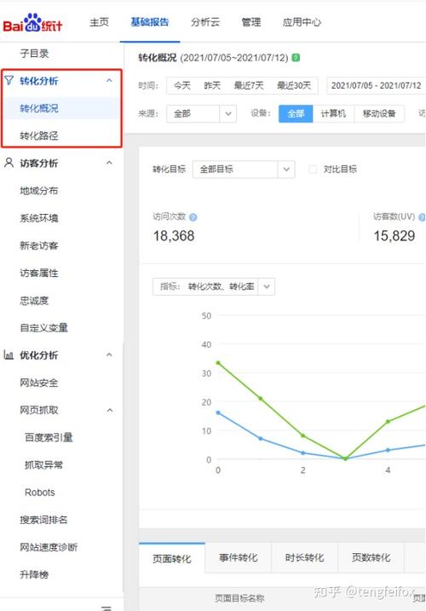Open the 指标 转化次数、转化率 dropdown

214,286
